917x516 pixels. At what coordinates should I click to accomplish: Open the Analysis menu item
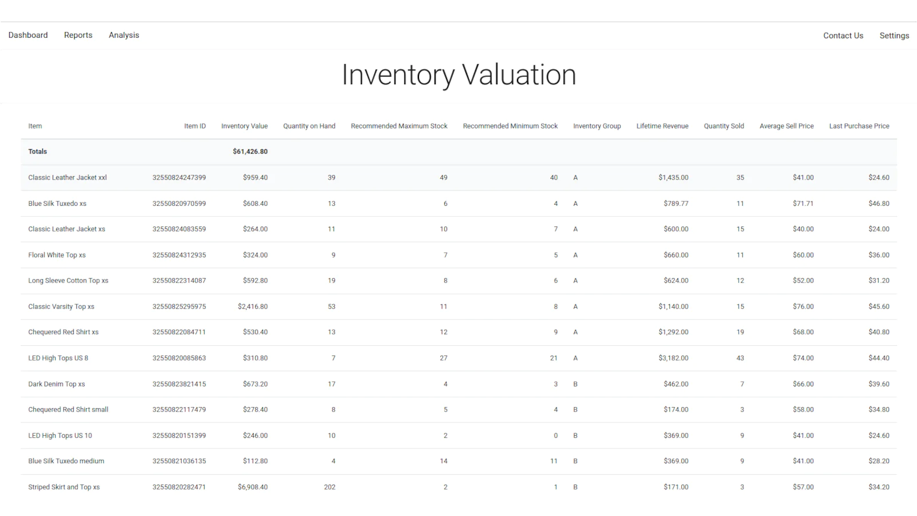[x=124, y=35]
